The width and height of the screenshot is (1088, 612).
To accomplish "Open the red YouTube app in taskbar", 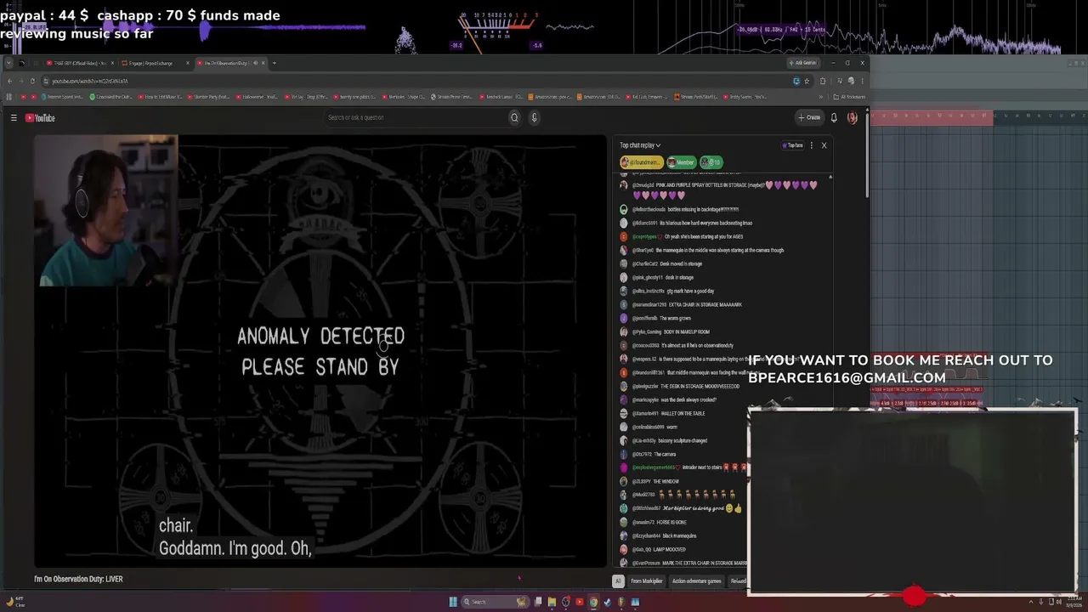I will (580, 602).
